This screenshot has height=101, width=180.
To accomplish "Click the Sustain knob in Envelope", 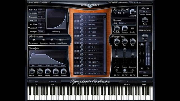I will [56, 72].
